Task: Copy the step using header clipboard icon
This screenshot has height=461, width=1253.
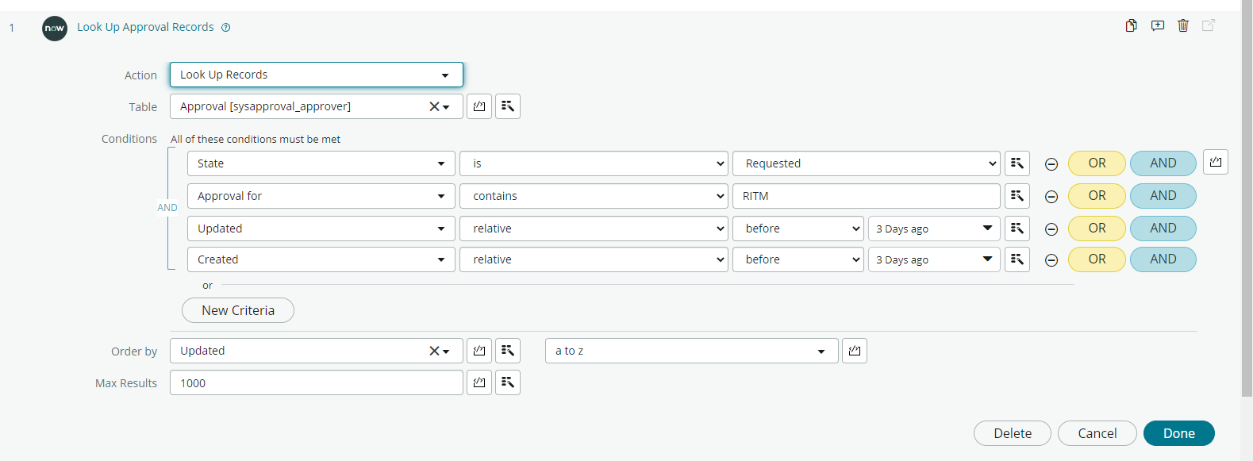Action: click(x=1131, y=25)
